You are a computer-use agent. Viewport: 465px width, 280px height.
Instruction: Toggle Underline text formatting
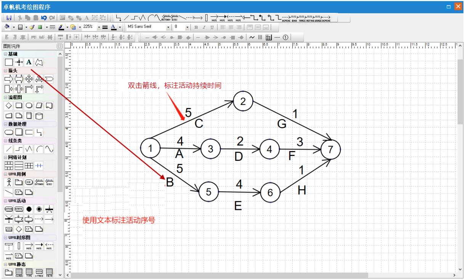point(212,27)
